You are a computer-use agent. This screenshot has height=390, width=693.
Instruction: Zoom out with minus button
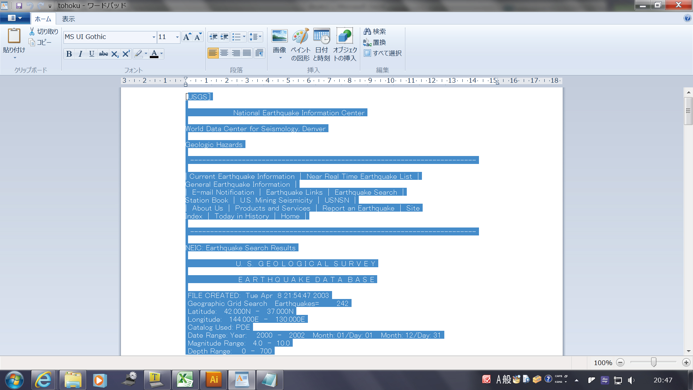pos(620,363)
